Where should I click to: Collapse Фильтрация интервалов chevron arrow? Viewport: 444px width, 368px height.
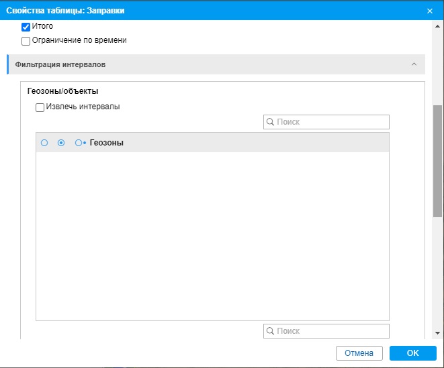coord(414,64)
